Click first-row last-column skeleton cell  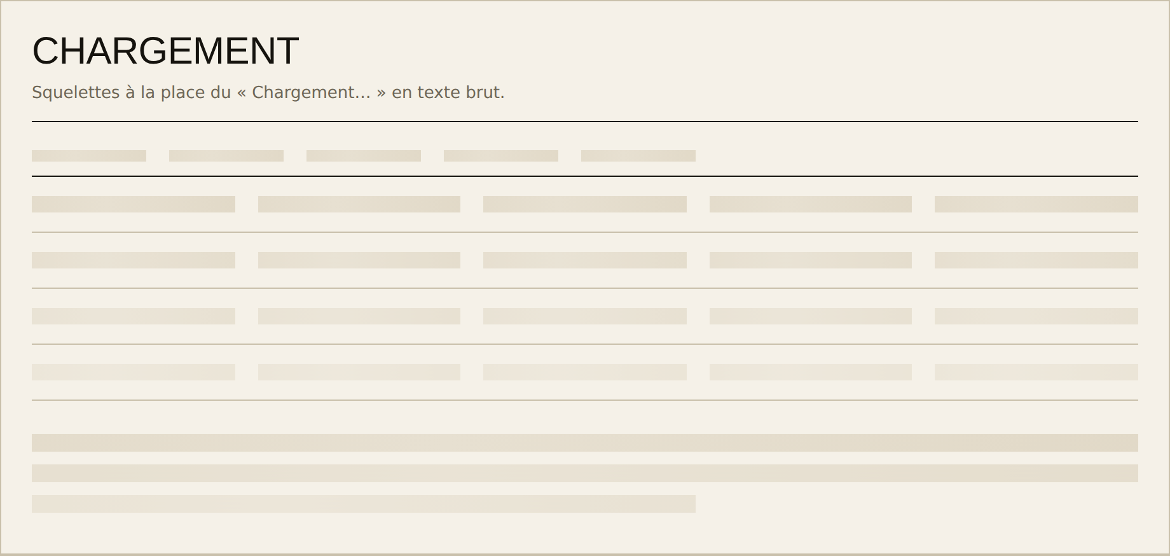click(1036, 204)
